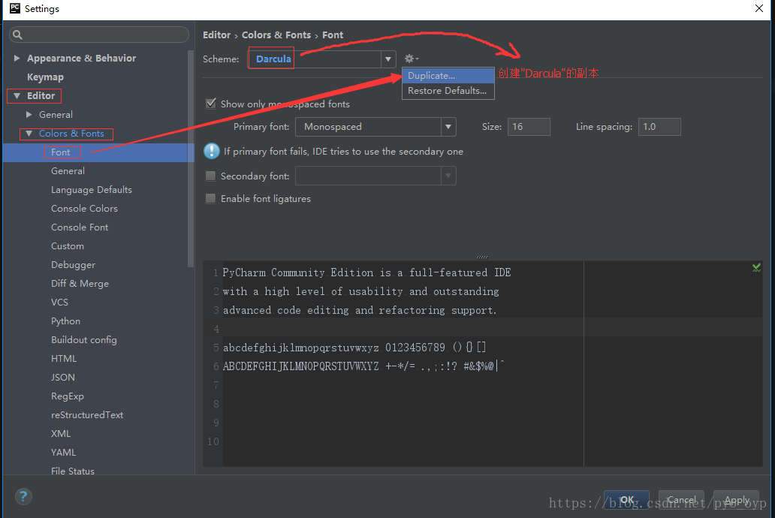The width and height of the screenshot is (775, 518).
Task: Click the blue info exclamation icon
Action: 212,151
